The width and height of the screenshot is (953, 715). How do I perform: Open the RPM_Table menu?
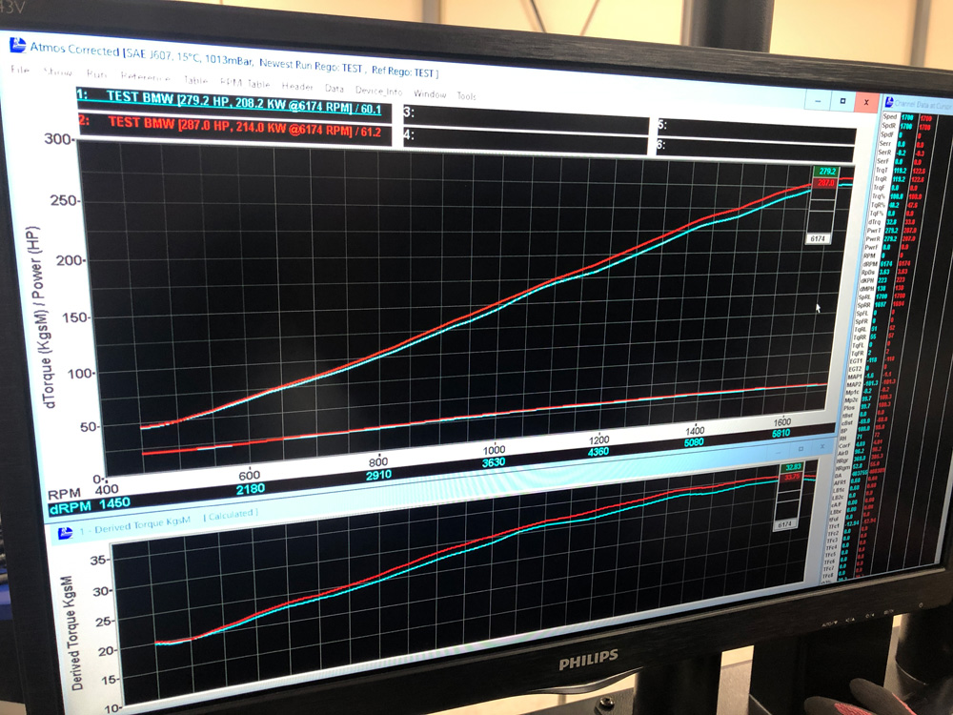[244, 83]
